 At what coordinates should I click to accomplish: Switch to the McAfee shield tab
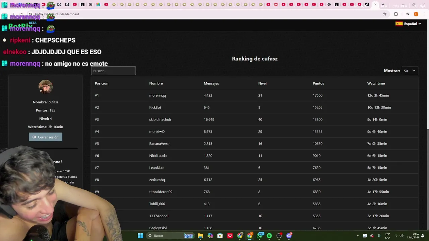pos(276,4)
